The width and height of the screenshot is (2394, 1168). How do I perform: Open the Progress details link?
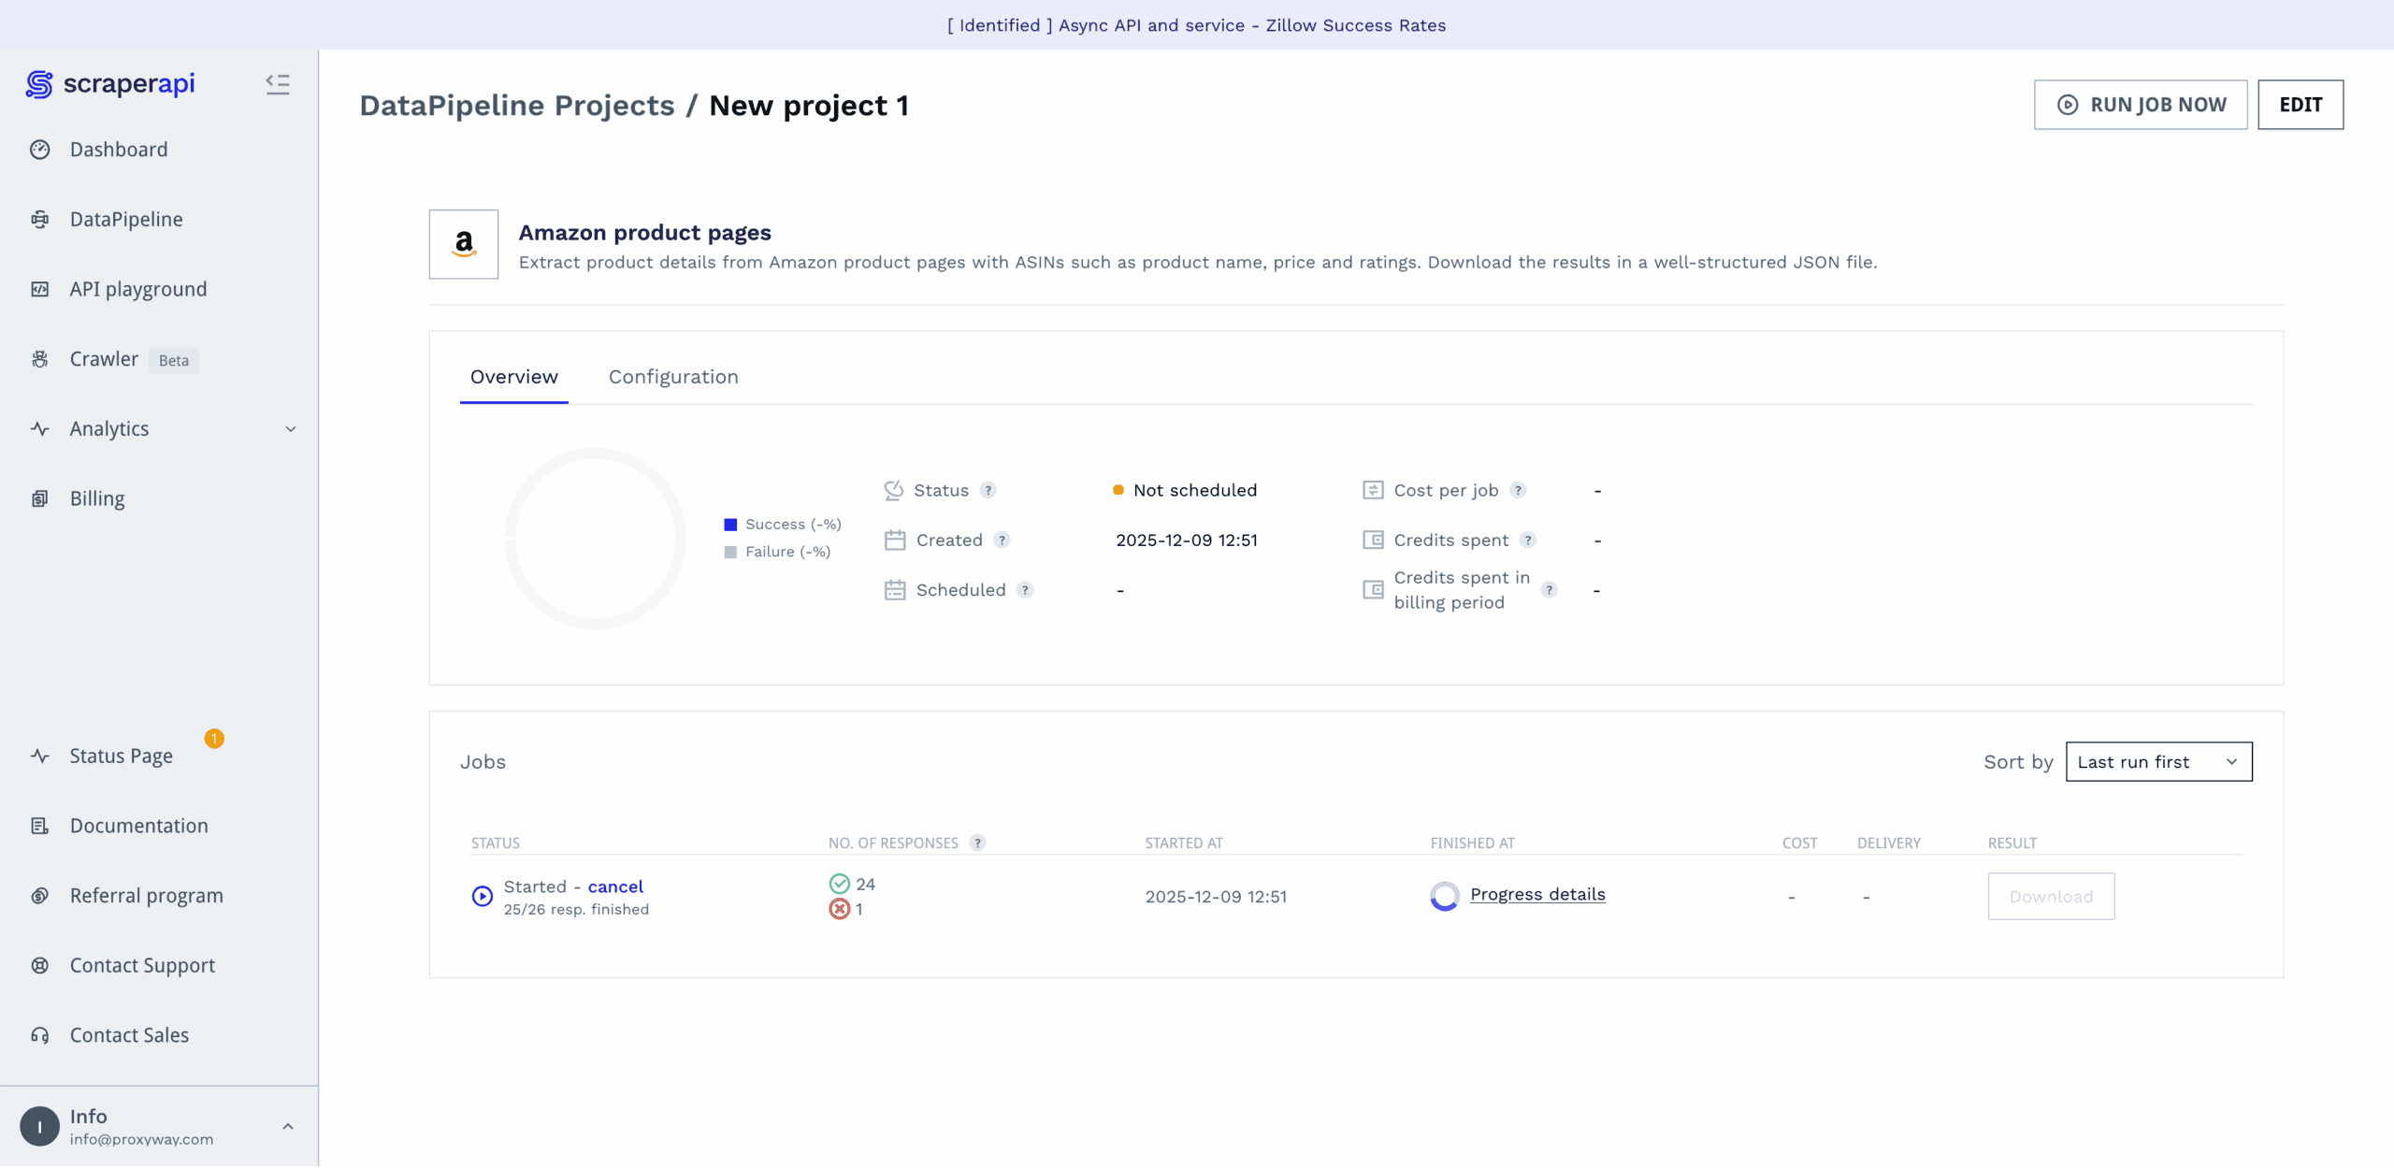point(1537,894)
